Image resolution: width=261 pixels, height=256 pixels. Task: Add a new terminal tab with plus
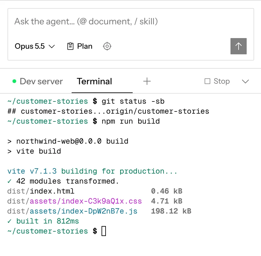click(147, 81)
